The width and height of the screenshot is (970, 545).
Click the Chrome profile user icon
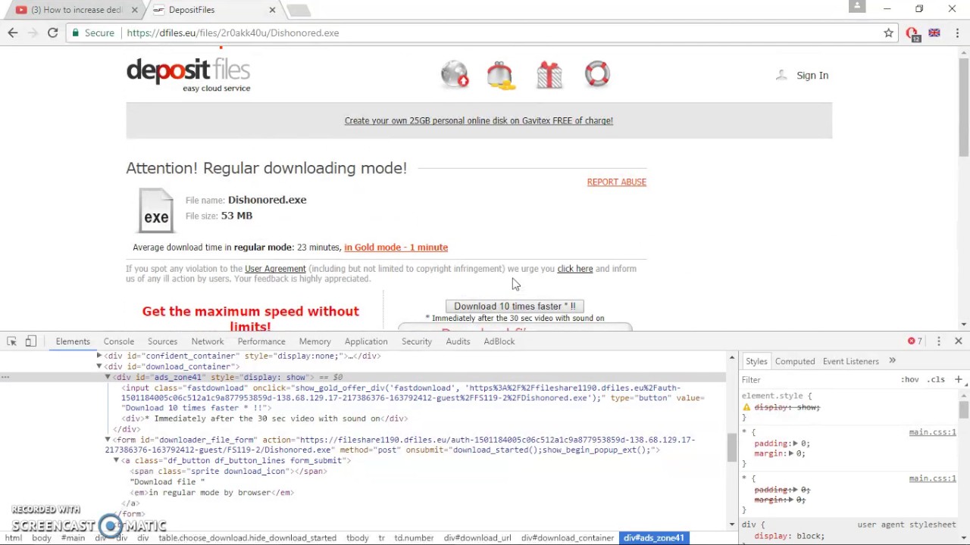[857, 7]
